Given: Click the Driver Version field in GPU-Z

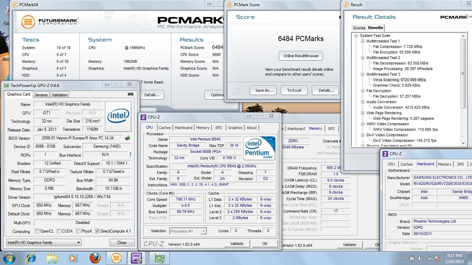Looking at the screenshot, I should click(x=83, y=197).
